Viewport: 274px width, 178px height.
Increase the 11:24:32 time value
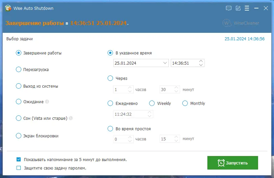point(150,112)
